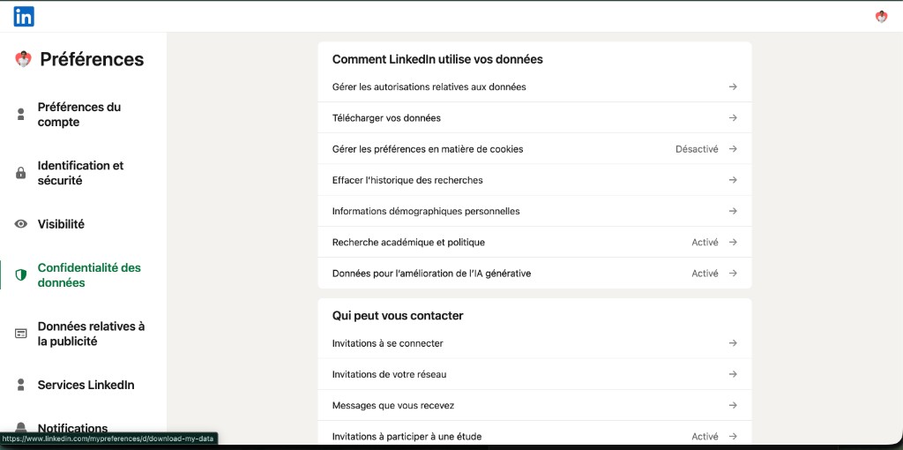Open Invitations à se connecter
This screenshot has width=903, height=450.
tap(534, 343)
